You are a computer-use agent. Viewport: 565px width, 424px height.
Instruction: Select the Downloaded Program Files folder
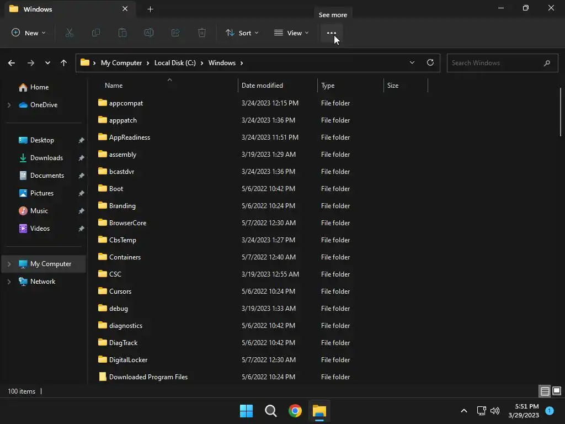pyautogui.click(x=148, y=377)
